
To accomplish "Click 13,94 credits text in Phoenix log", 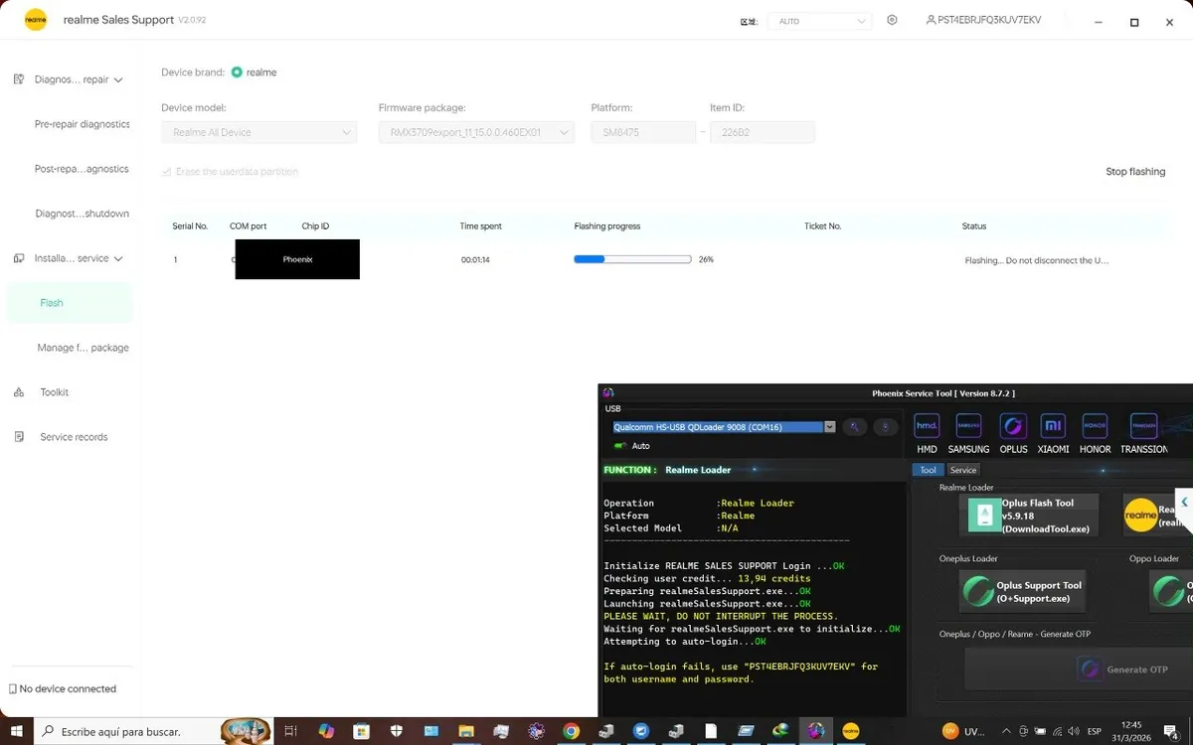I will click(x=774, y=578).
